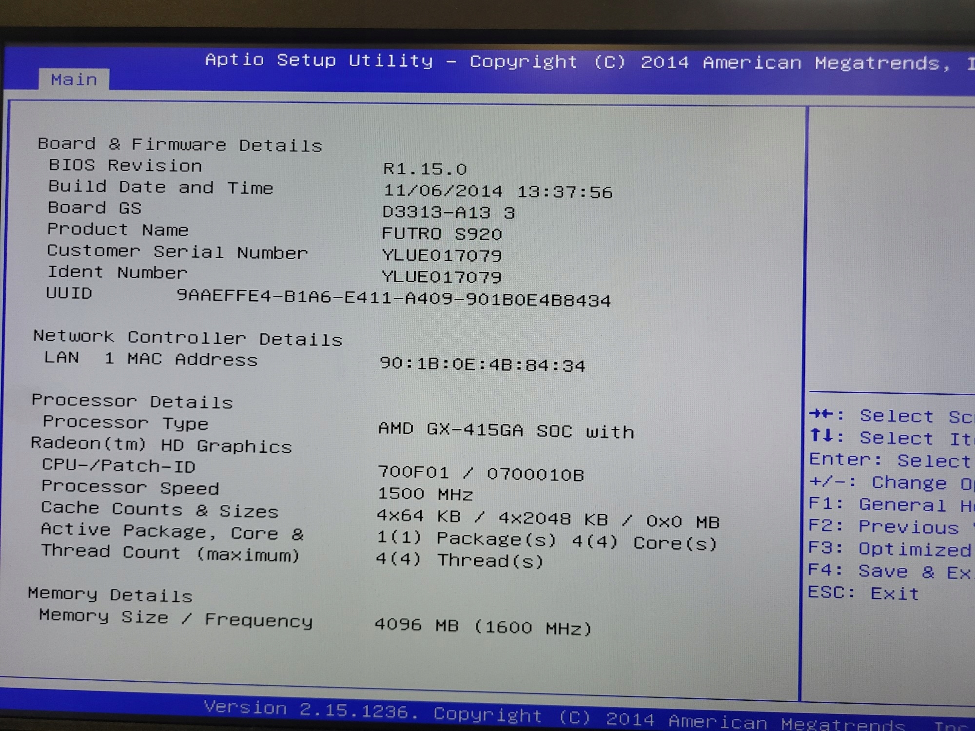Screen dimensions: 975x731
Task: Click the Customer Serial Number label
Action: pos(177,251)
